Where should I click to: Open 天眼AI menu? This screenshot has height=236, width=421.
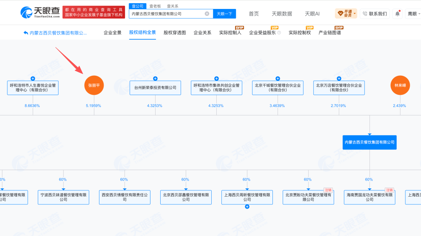312,14
